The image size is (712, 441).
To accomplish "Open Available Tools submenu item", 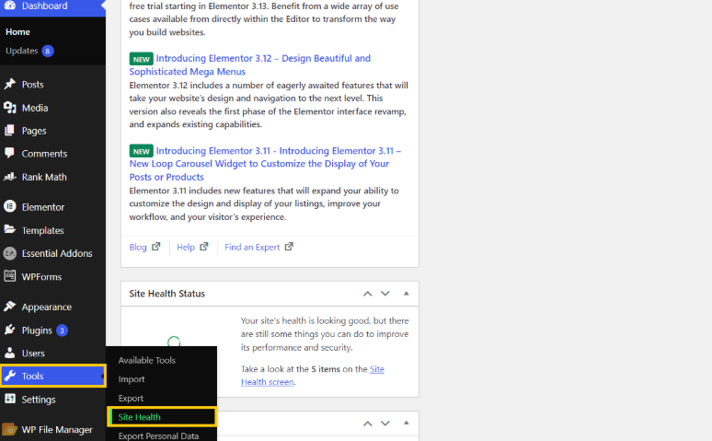I will [147, 360].
